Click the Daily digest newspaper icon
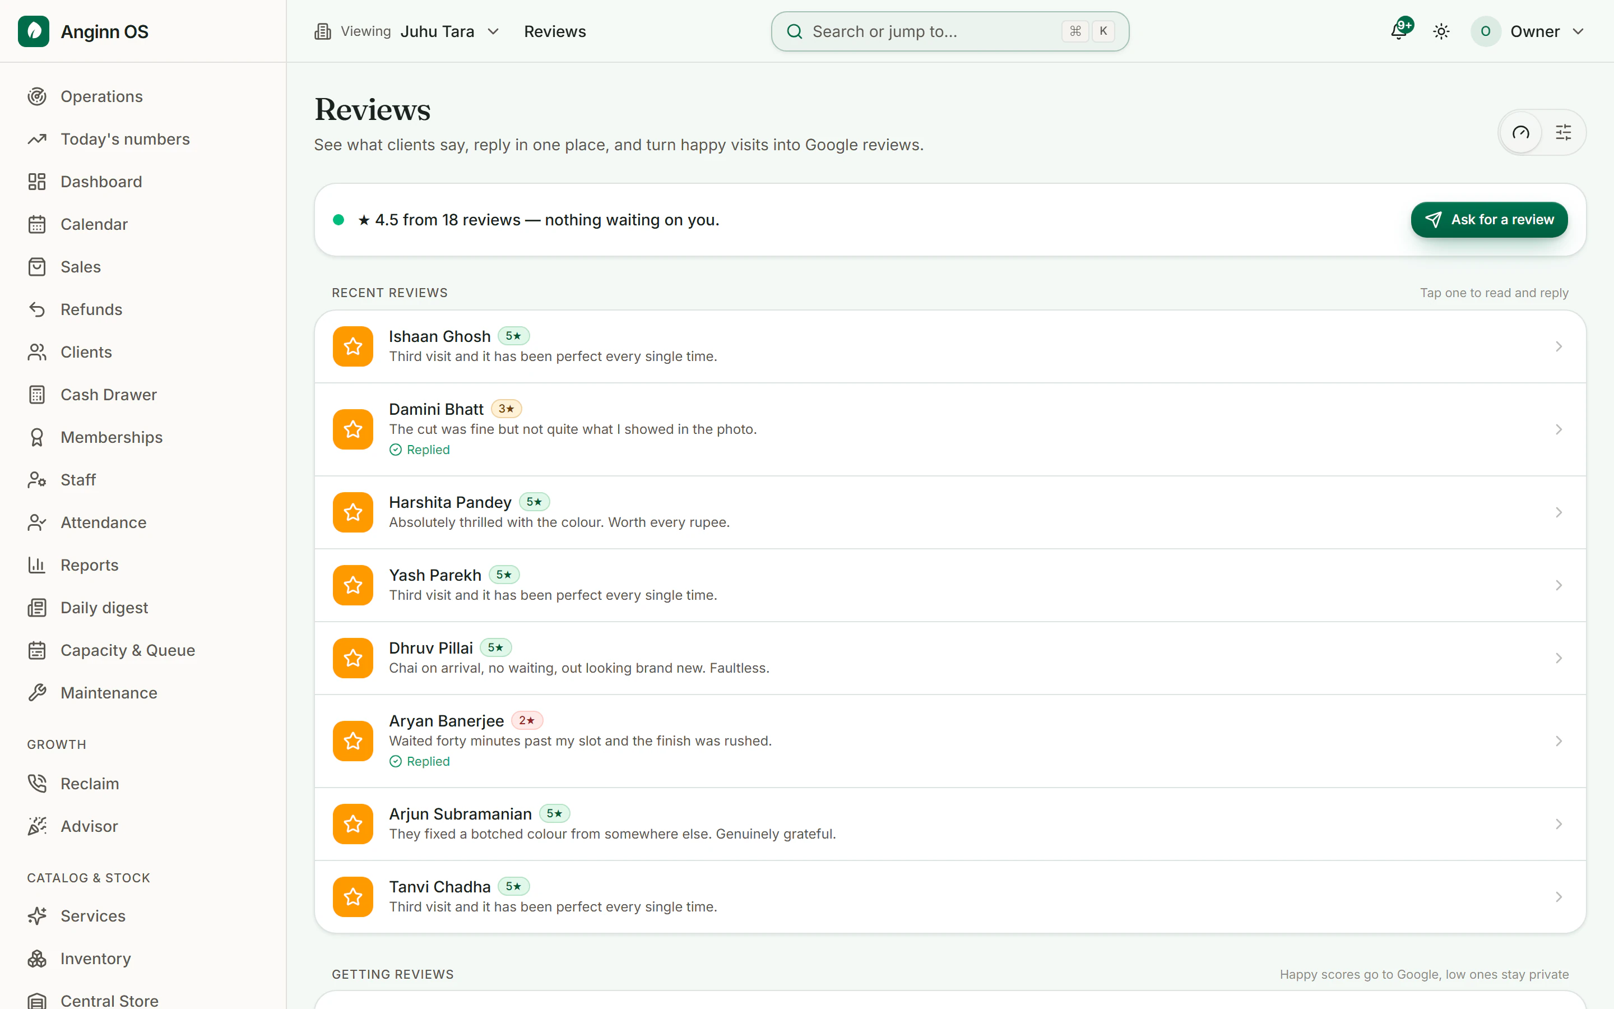1614x1009 pixels. [38, 608]
